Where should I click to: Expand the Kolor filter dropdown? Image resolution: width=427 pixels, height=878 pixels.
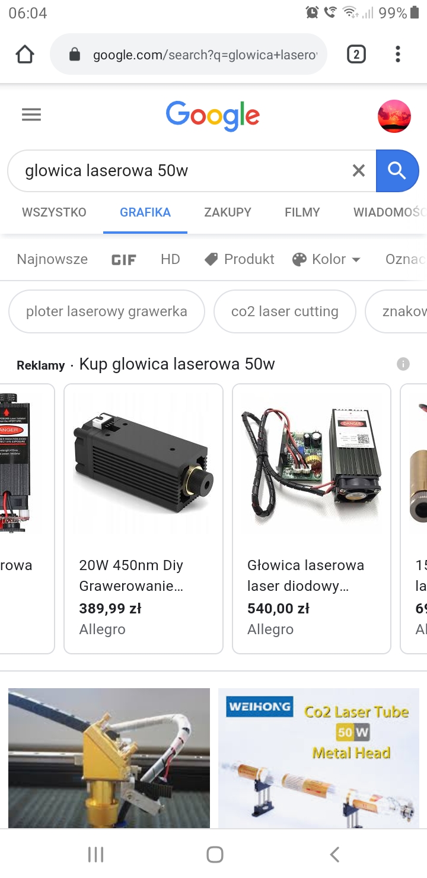tap(327, 259)
